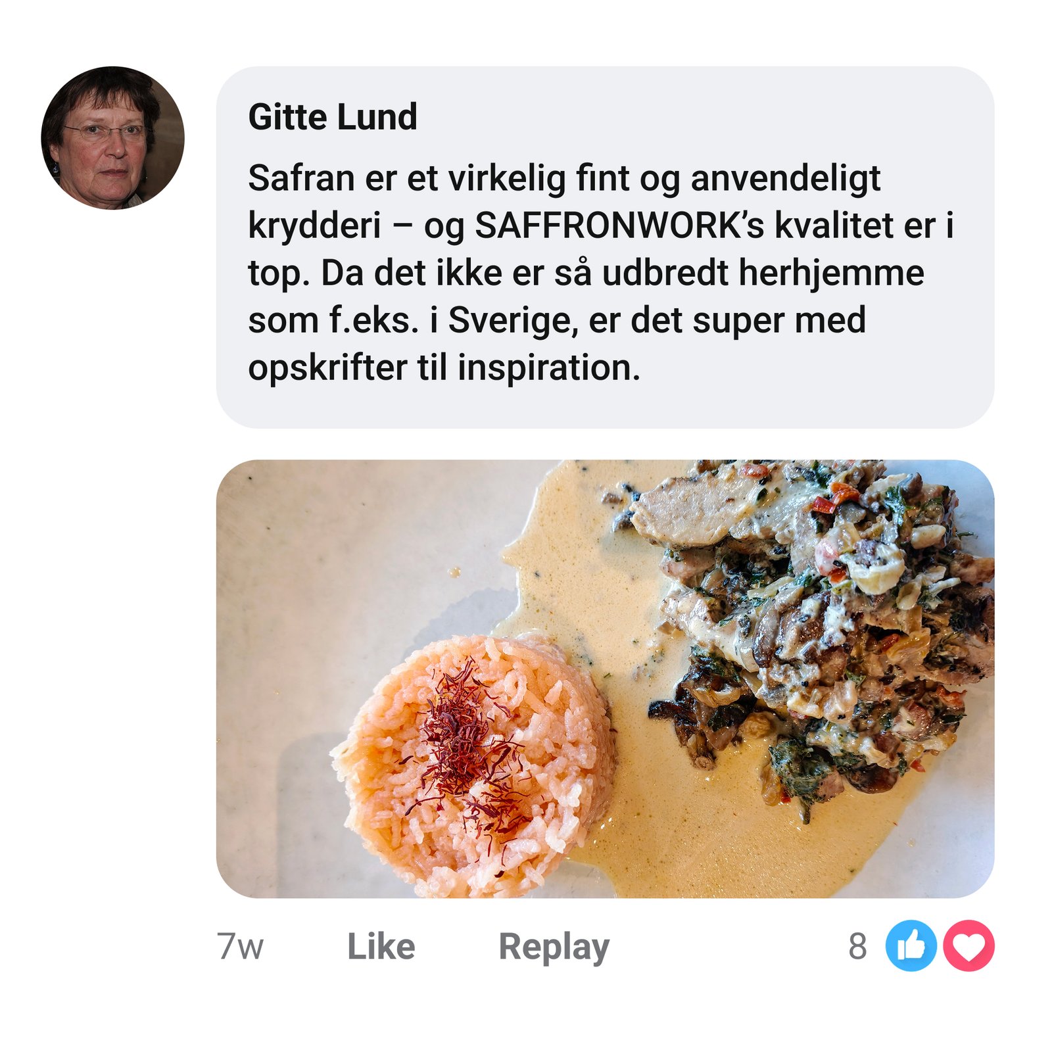Click the Replay link below the photo

(554, 947)
